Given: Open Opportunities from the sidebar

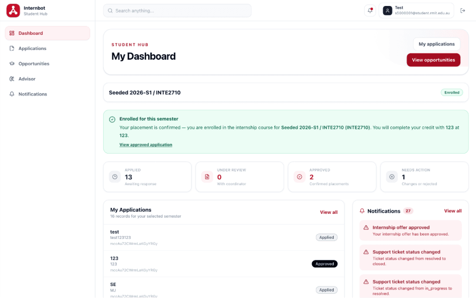Looking at the screenshot, I should coord(47,64).
